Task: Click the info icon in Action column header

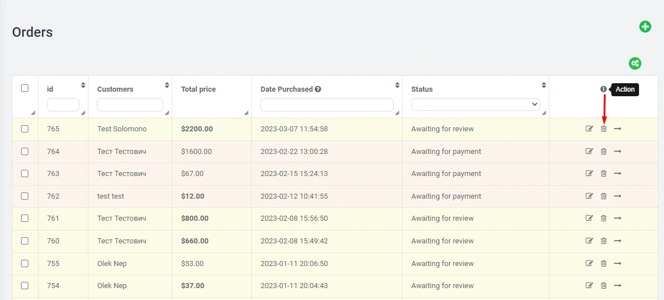Action: [603, 89]
